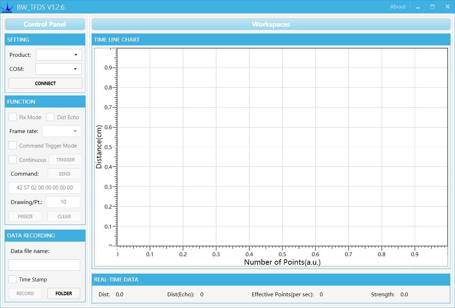
Task: Click the REAL-TIME DATA header
Action: click(x=271, y=279)
